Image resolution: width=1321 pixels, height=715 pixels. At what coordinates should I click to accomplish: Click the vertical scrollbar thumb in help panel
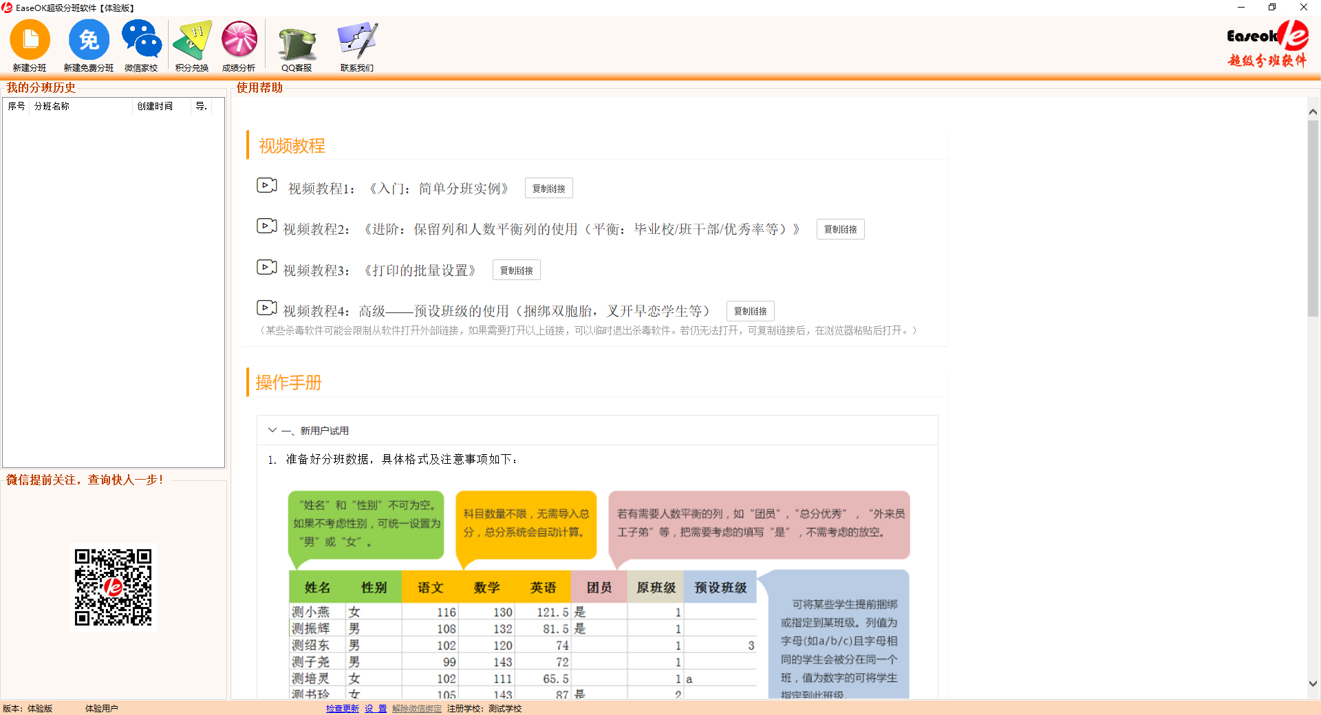pyautogui.click(x=1313, y=218)
